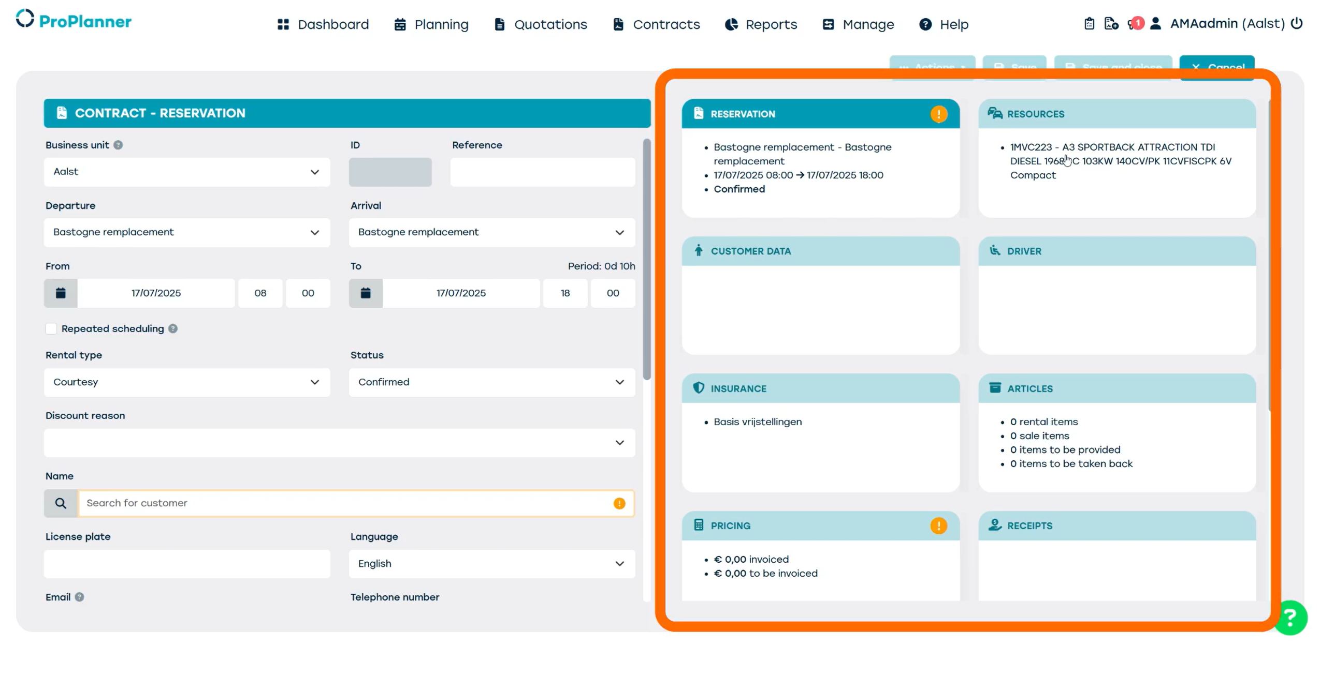
Task: Click the form panel vertical scrollbar
Action: click(646, 259)
